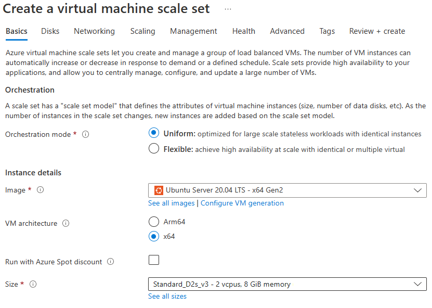Click the See all sizes link

pos(167,296)
